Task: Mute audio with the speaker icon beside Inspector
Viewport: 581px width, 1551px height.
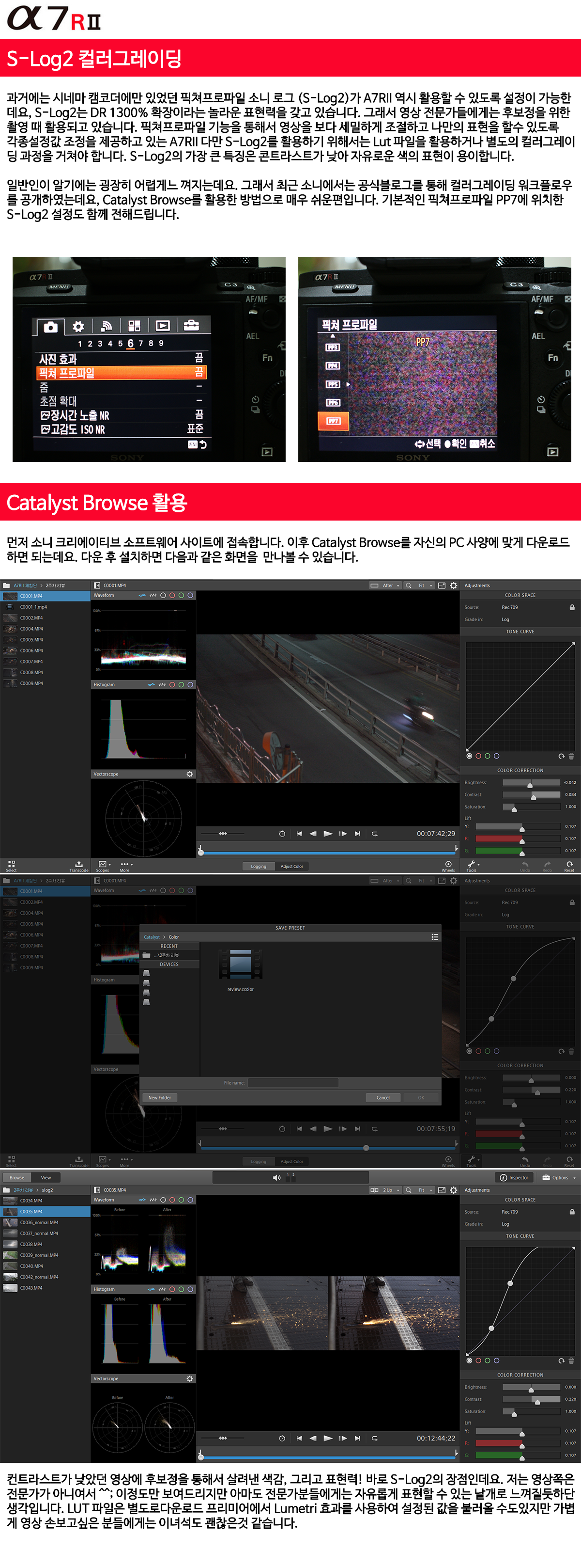Action: click(276, 1177)
